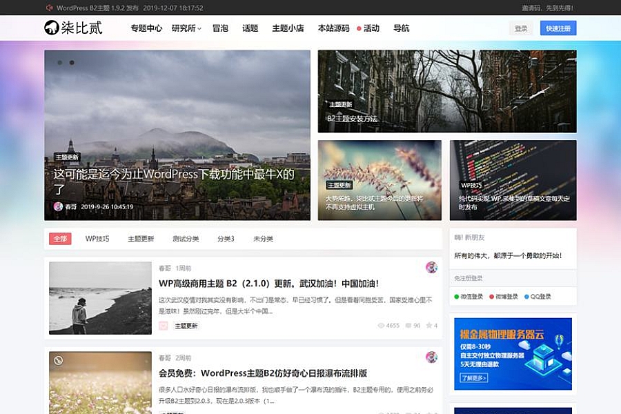
Task: Click the 主题更新 tag under first post
Action: [186, 326]
